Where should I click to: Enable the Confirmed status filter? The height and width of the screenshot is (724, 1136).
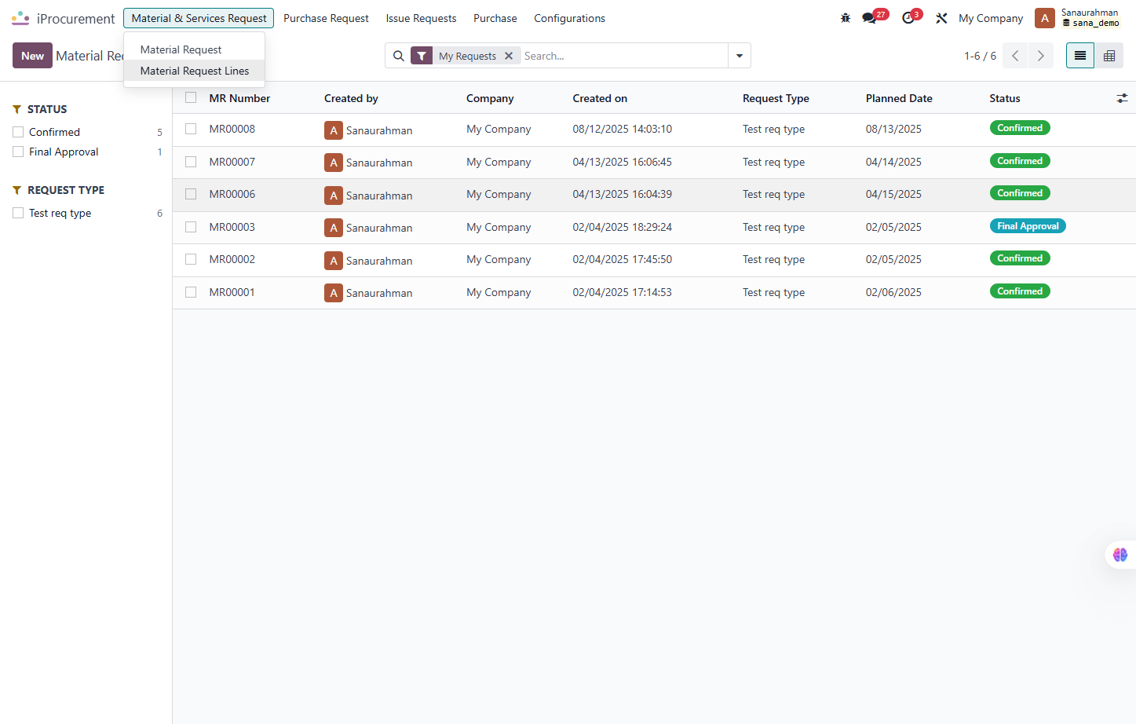coord(18,132)
